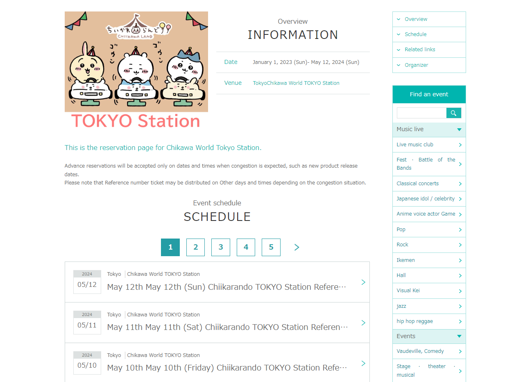Jump to Organizer section anchor
Image resolution: width=514 pixels, height=382 pixels.
tap(416, 65)
